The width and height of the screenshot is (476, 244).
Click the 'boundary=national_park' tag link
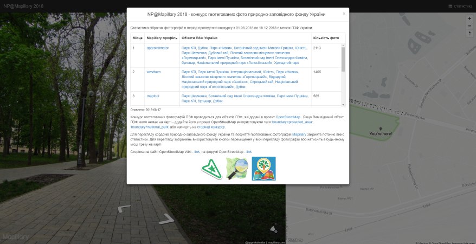coord(150,127)
